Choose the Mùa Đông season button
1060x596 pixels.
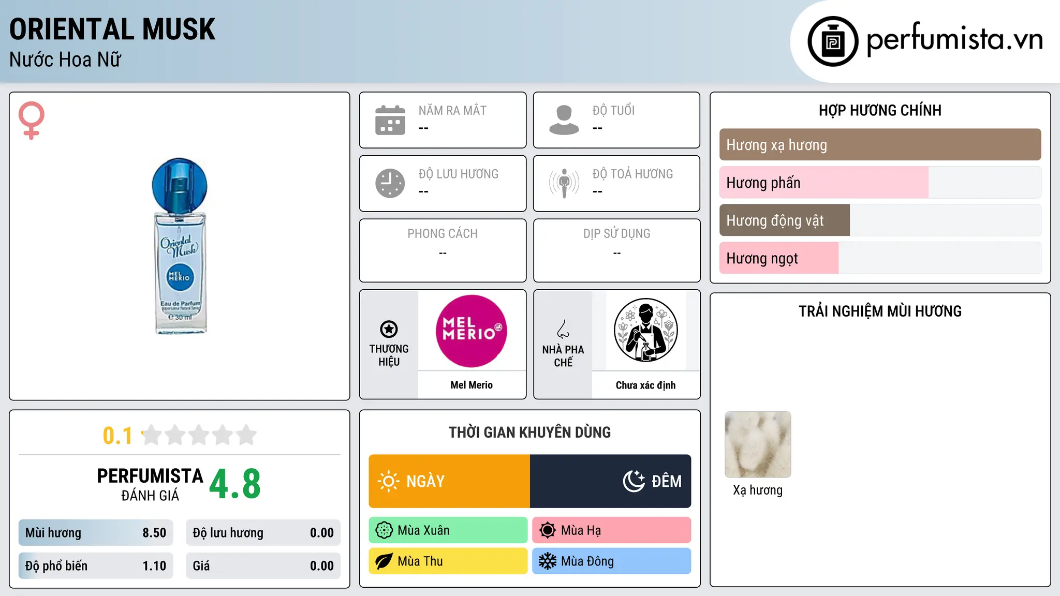click(x=612, y=561)
